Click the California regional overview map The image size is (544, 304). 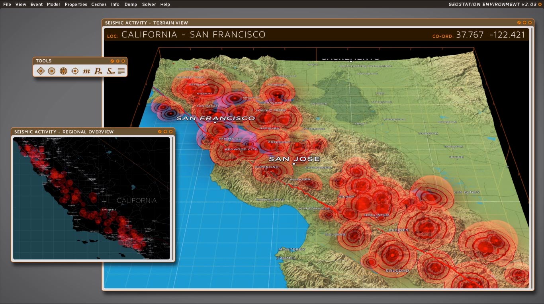coord(92,198)
